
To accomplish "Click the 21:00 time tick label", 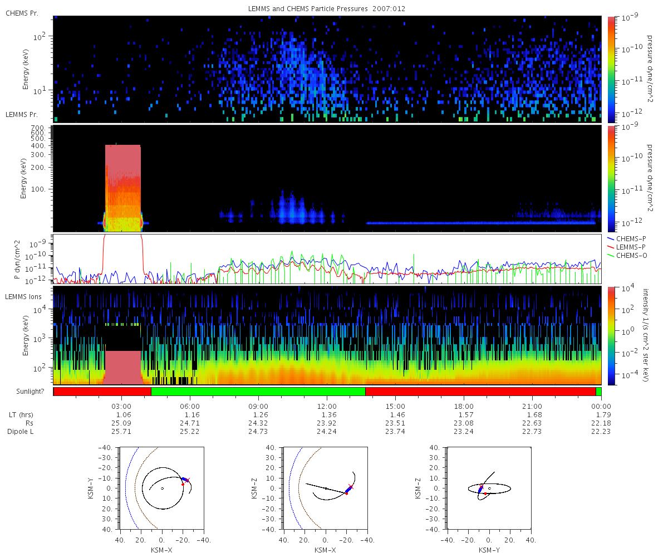I will (533, 406).
